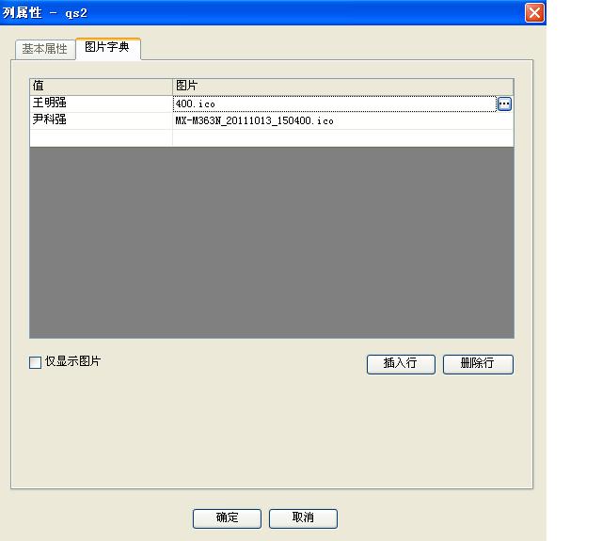
Task: Click the 图片 column header
Action: point(342,87)
